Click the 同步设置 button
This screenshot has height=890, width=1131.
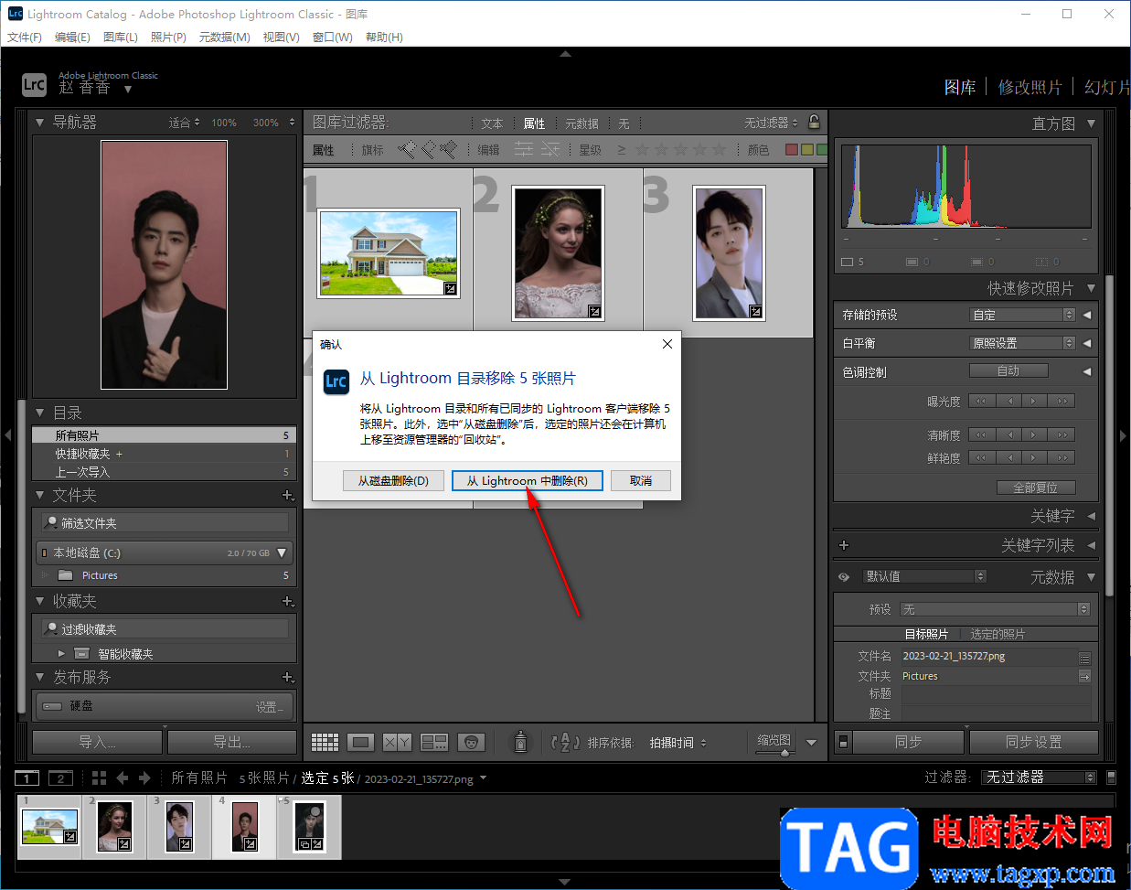click(x=1034, y=742)
